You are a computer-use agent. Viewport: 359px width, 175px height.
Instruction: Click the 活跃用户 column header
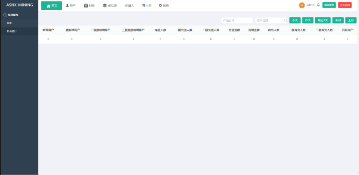348,30
